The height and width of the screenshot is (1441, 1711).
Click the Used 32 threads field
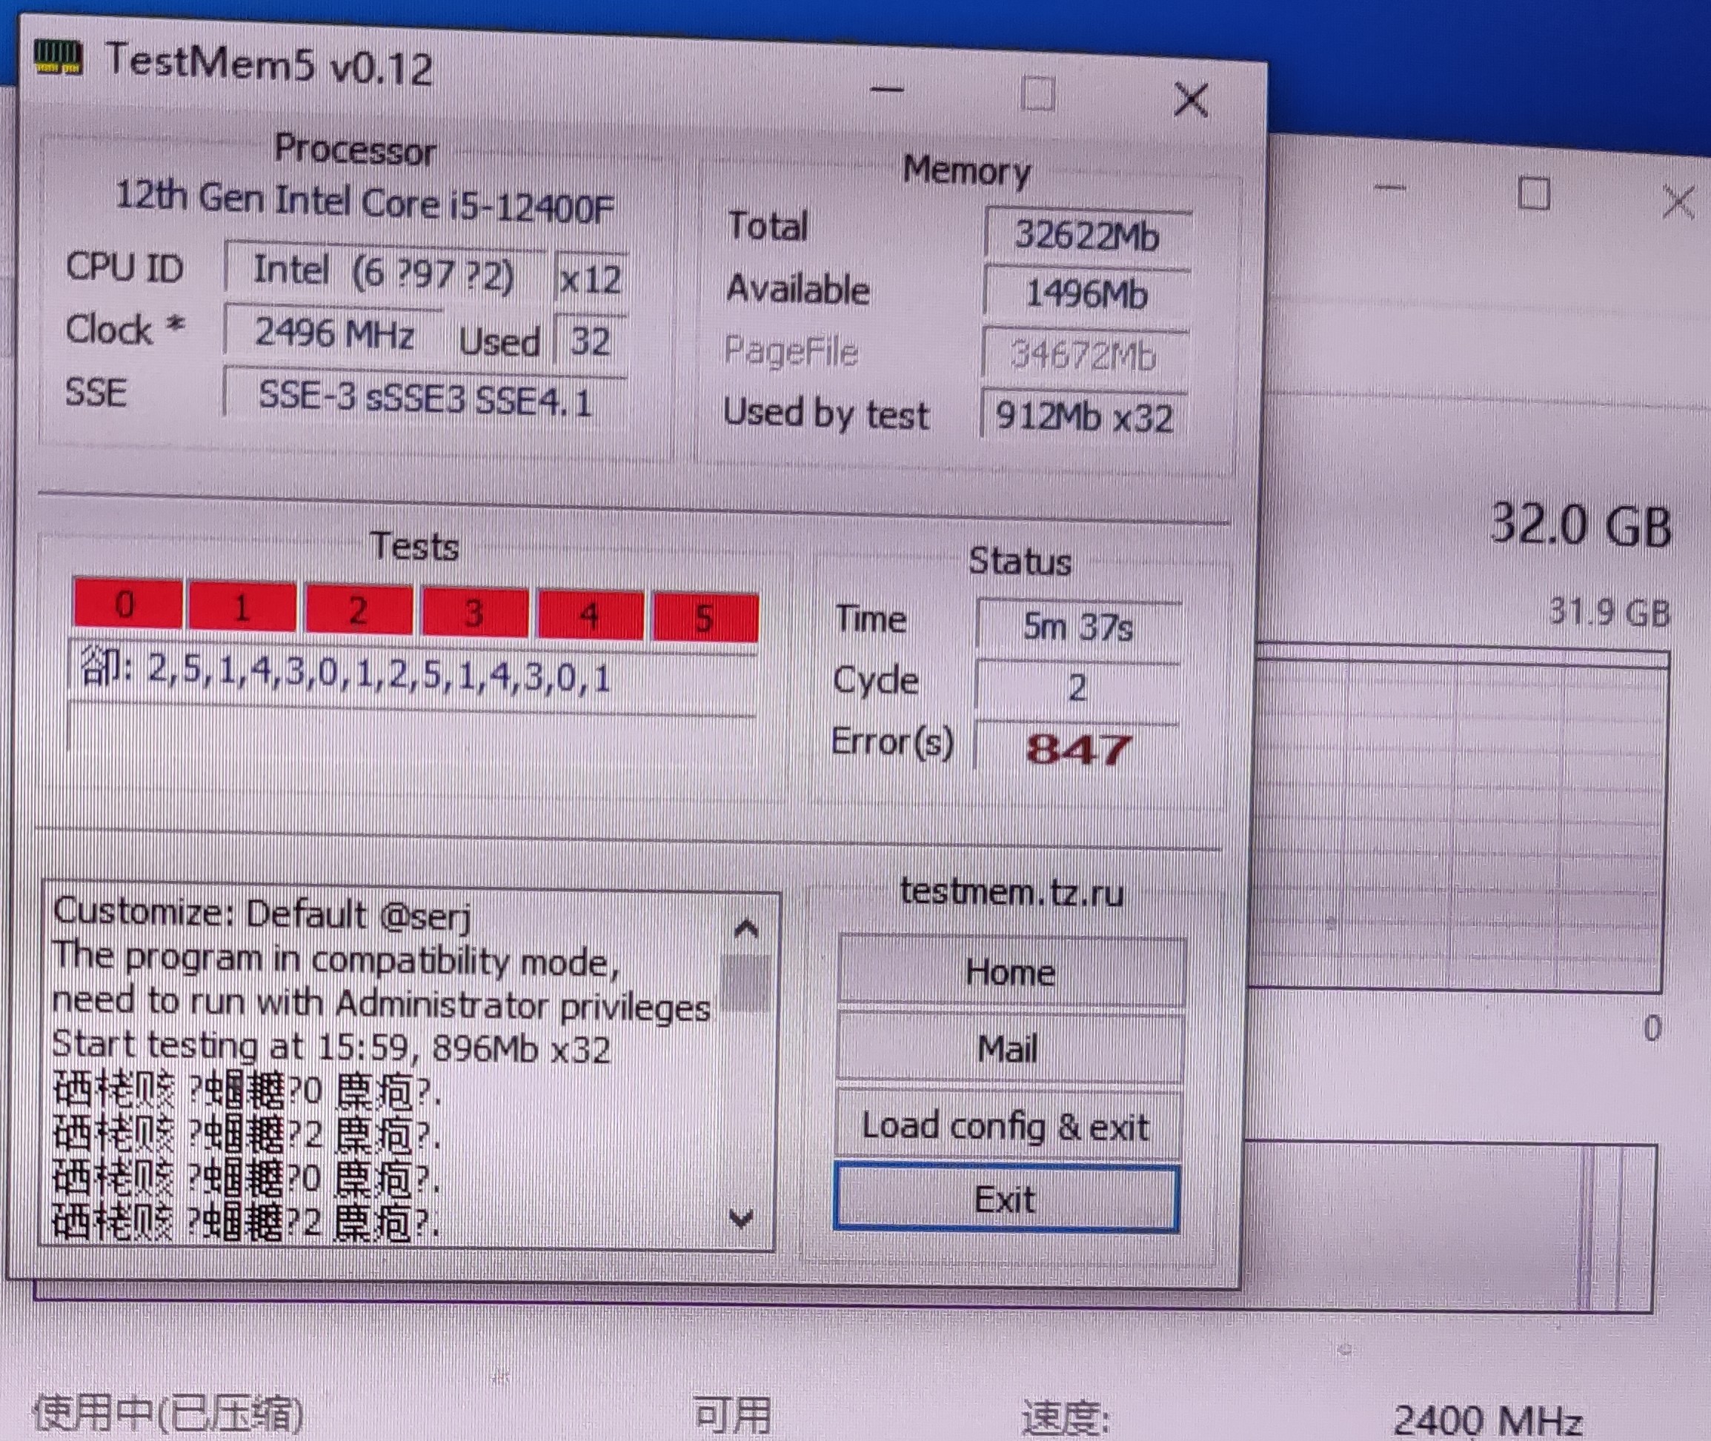591,340
